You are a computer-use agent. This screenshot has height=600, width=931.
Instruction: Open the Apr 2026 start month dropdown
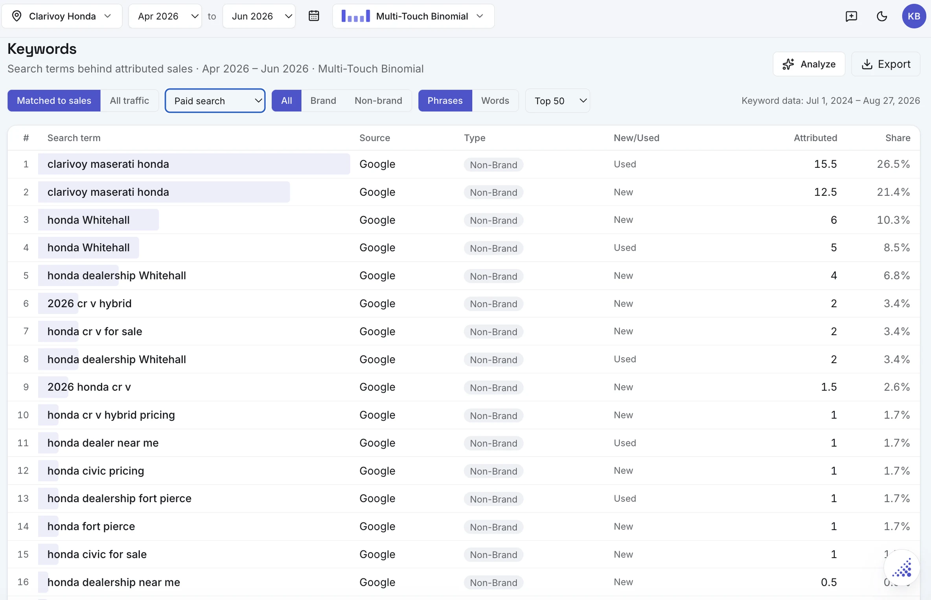click(x=165, y=16)
